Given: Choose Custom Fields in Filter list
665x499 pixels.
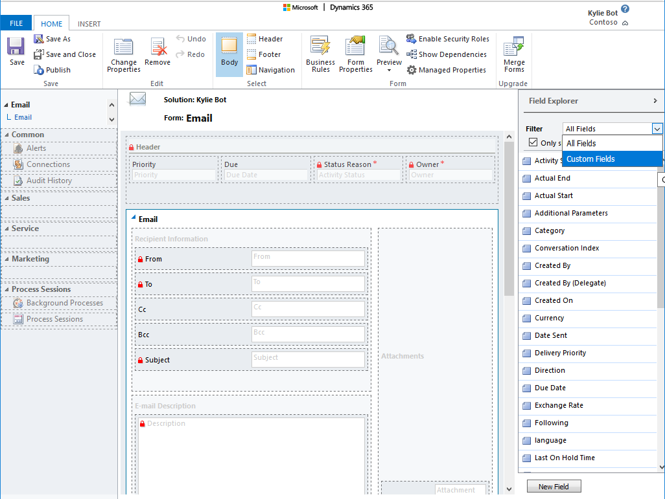Looking at the screenshot, I should click(x=612, y=159).
